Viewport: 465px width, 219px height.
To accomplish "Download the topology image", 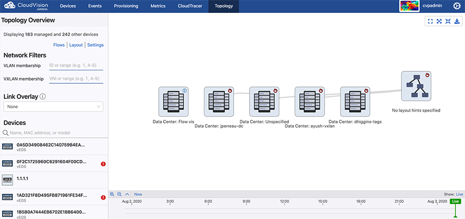I will [x=457, y=21].
